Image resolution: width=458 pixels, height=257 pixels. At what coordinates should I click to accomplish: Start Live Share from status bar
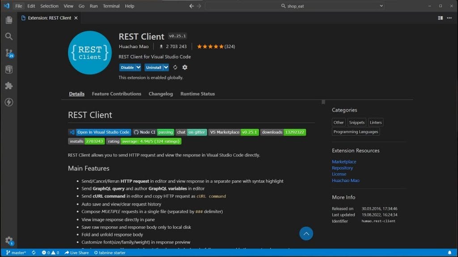76,253
